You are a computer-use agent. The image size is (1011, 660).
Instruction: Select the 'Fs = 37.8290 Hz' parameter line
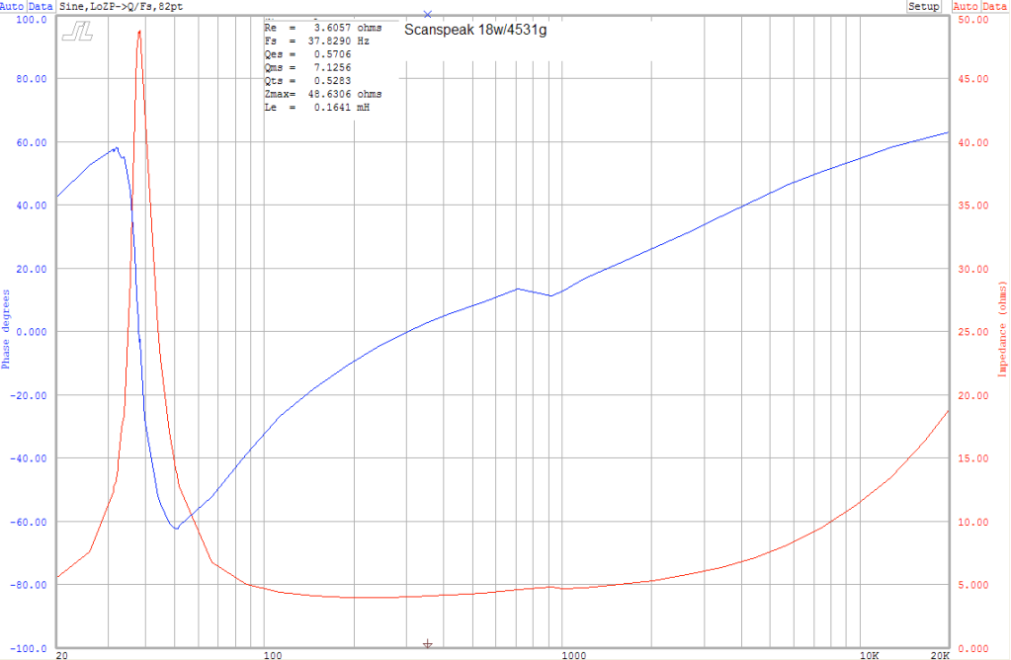[317, 41]
